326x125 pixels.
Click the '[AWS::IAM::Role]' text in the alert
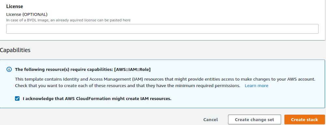[x=132, y=69]
